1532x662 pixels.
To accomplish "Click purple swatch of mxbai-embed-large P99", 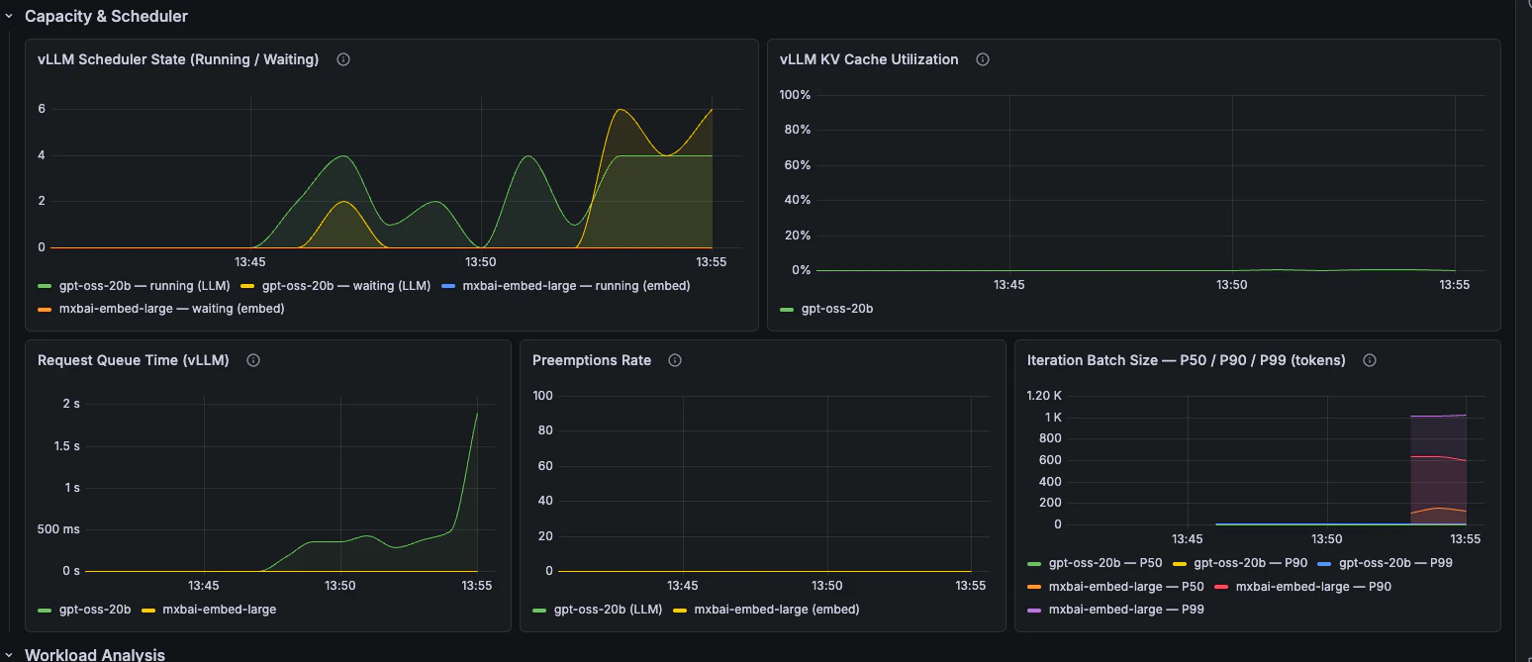I will point(1034,610).
